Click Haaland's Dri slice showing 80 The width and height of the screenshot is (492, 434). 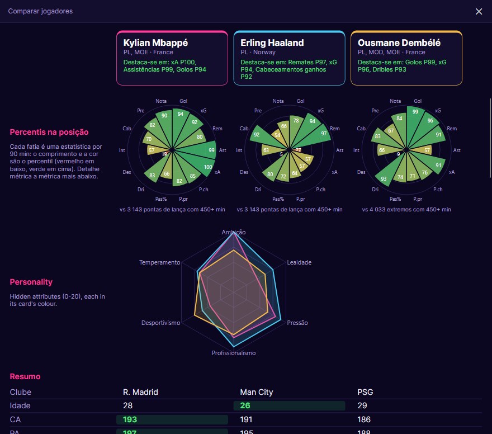(272, 169)
